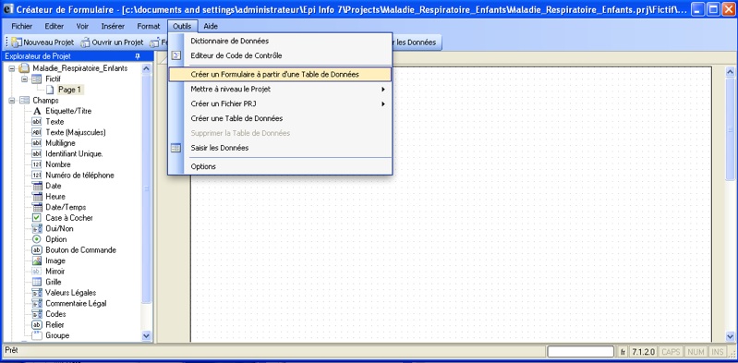Click the Multiligne field icon
The image size is (738, 363).
[x=37, y=142]
